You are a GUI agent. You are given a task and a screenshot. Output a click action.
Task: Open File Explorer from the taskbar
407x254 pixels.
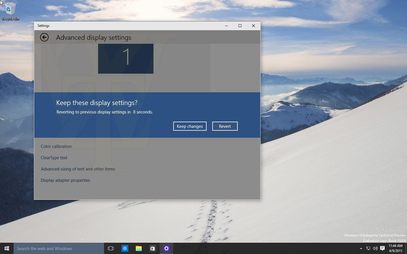(x=138, y=248)
